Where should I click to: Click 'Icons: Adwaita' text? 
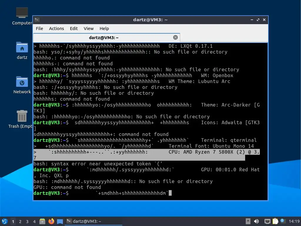pyautogui.click(x=221, y=122)
